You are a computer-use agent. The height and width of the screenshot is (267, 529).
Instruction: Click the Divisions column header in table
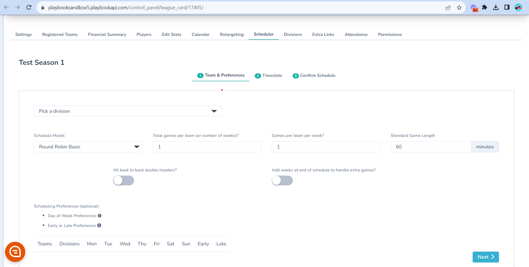tap(70, 244)
